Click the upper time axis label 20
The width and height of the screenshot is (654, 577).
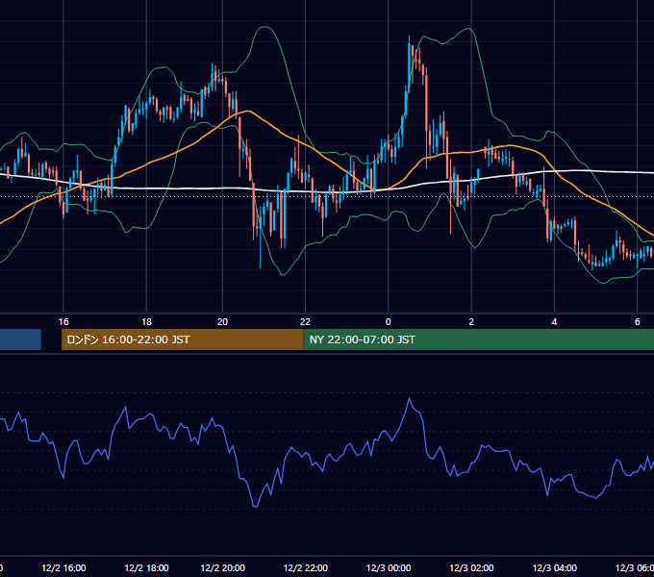tap(222, 322)
